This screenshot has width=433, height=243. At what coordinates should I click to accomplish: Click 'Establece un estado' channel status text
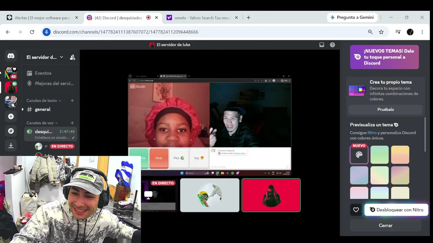tap(52, 138)
